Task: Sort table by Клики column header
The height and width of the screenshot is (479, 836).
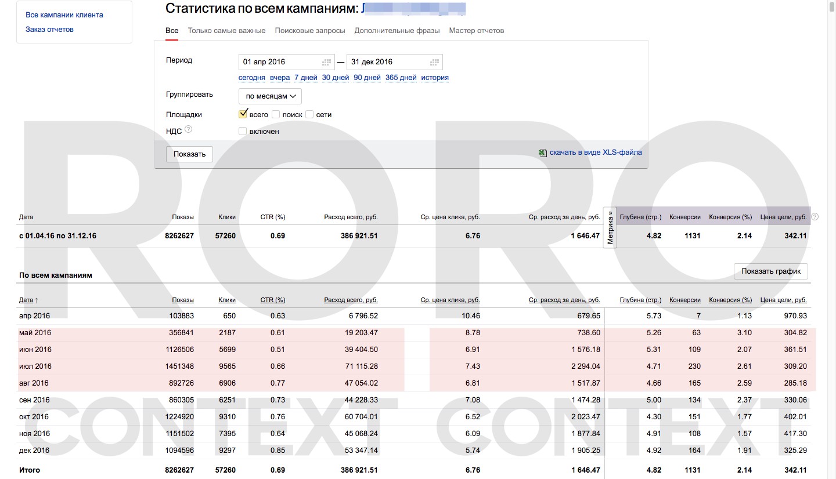Action: click(x=227, y=300)
